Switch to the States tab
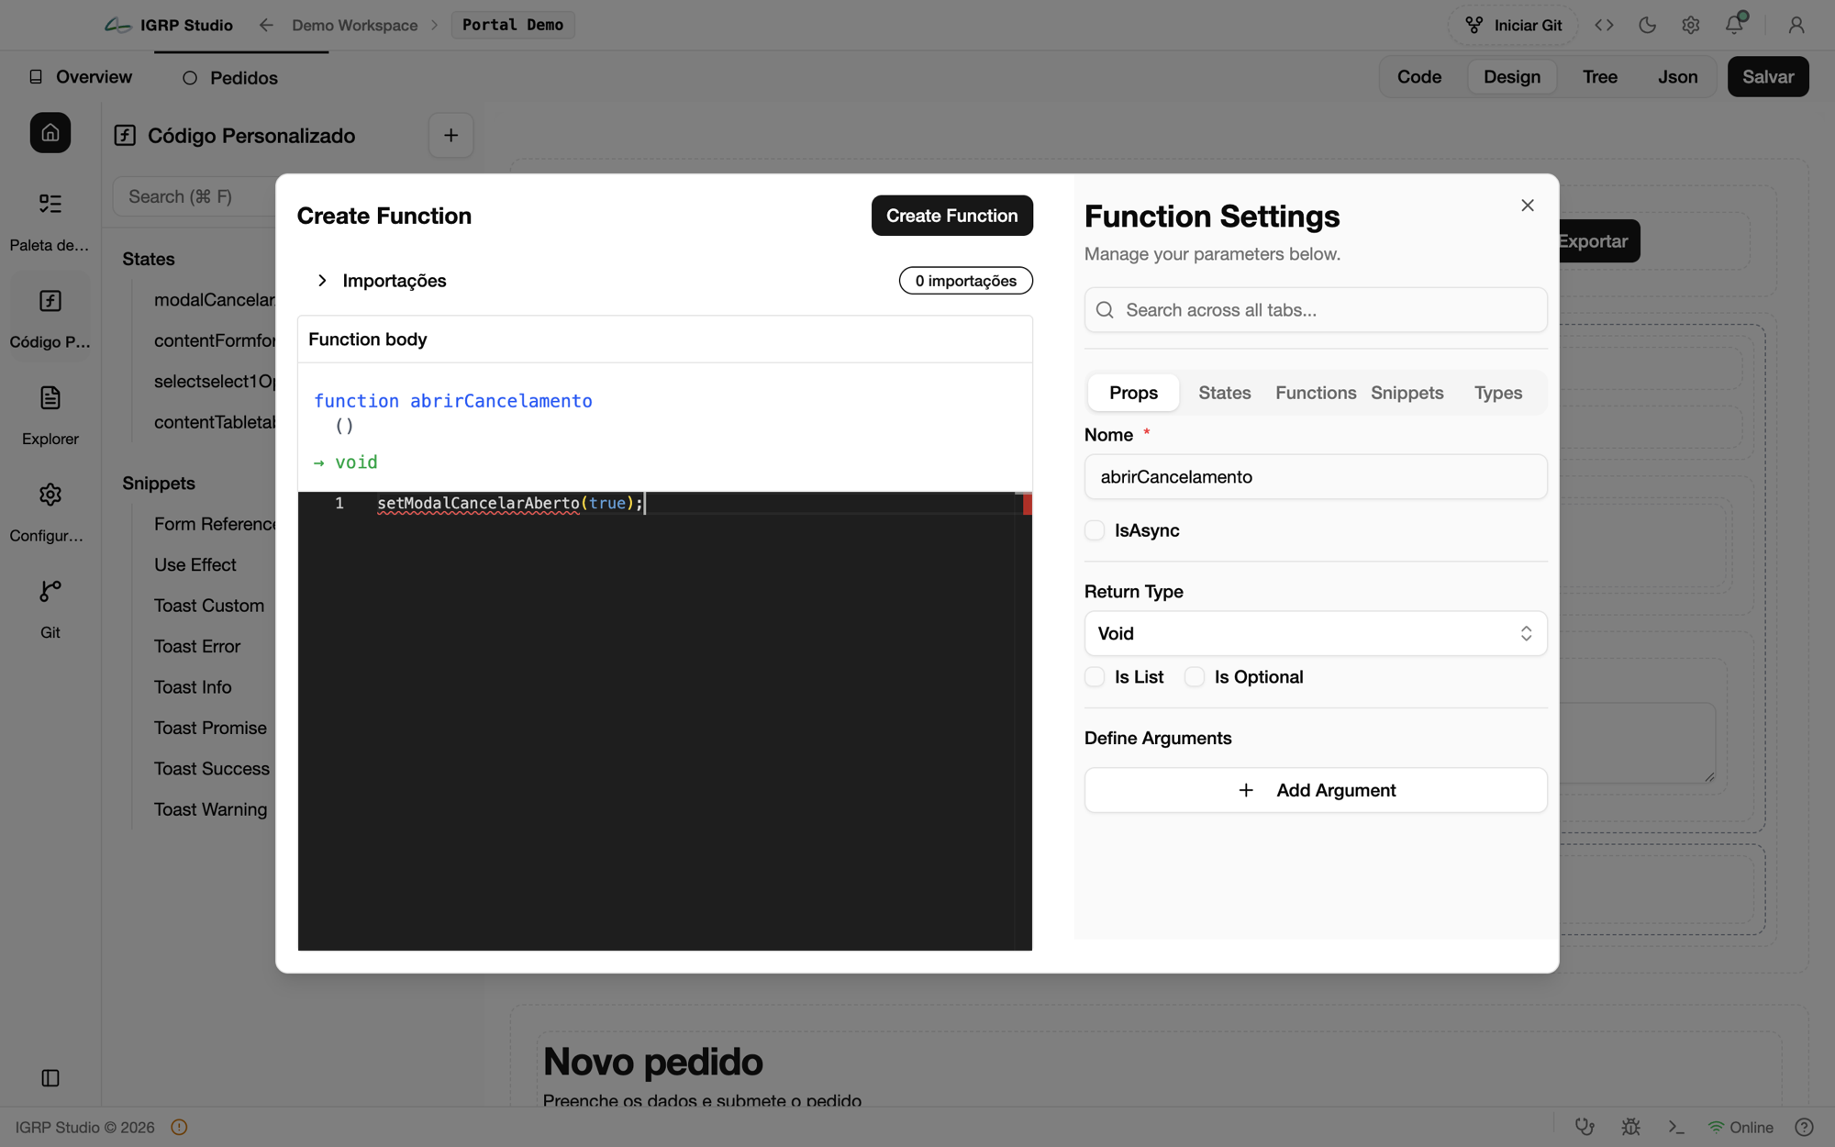 [x=1225, y=393]
